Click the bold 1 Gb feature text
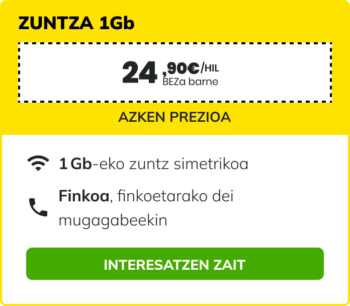This screenshot has height=306, width=350. point(75,164)
